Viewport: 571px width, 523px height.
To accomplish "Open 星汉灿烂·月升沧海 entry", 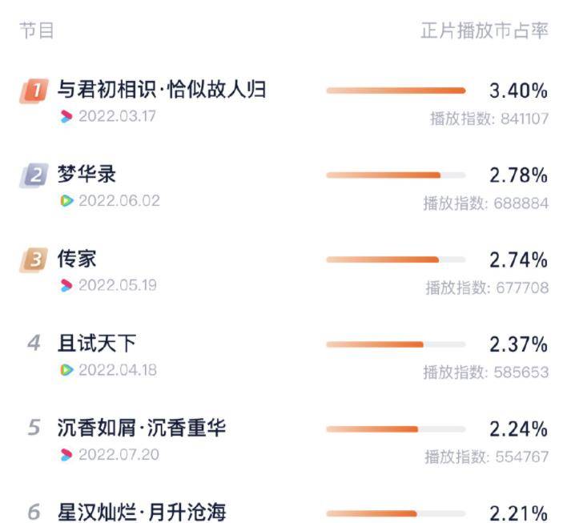I will click(x=142, y=512).
